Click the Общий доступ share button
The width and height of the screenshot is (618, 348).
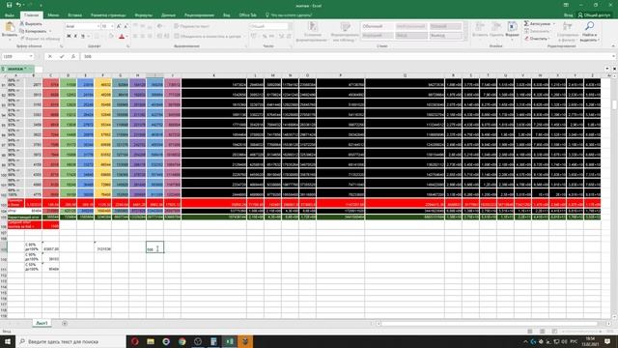pyautogui.click(x=594, y=15)
